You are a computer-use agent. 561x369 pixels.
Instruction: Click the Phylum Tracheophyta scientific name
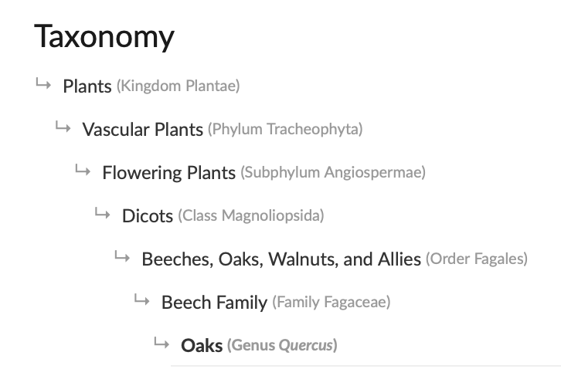click(x=285, y=130)
